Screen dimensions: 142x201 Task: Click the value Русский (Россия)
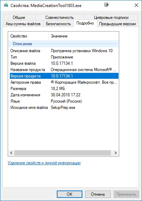pyautogui.click(x=66, y=101)
